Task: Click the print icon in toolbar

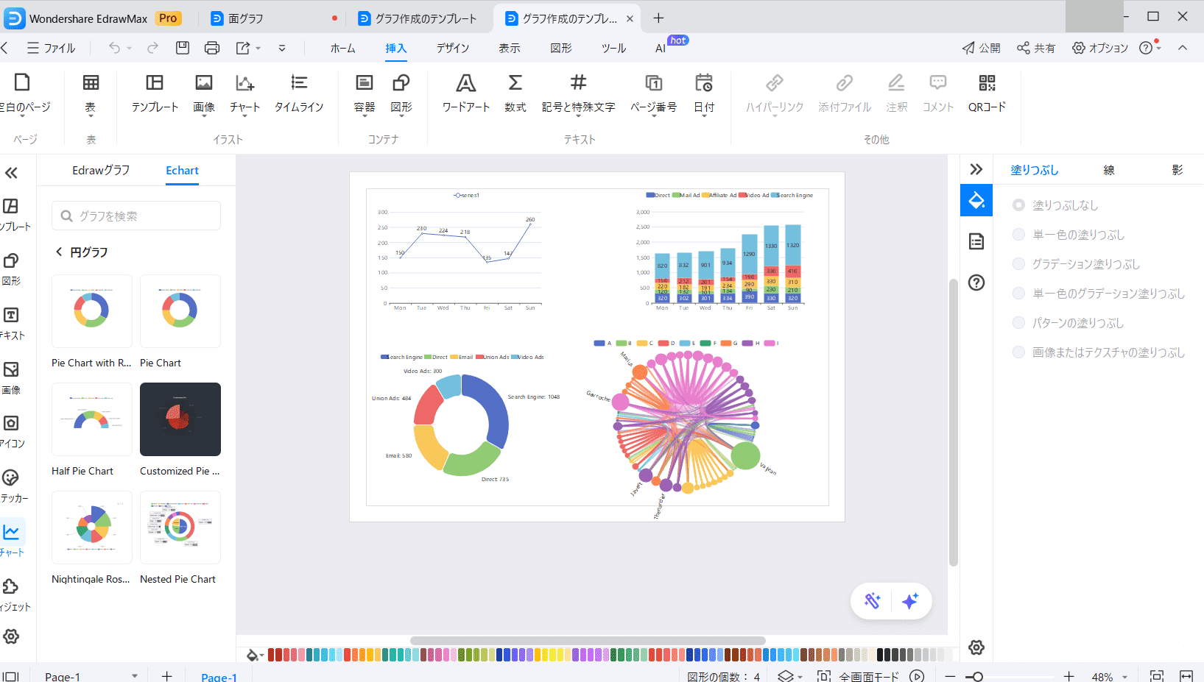Action: (x=212, y=48)
